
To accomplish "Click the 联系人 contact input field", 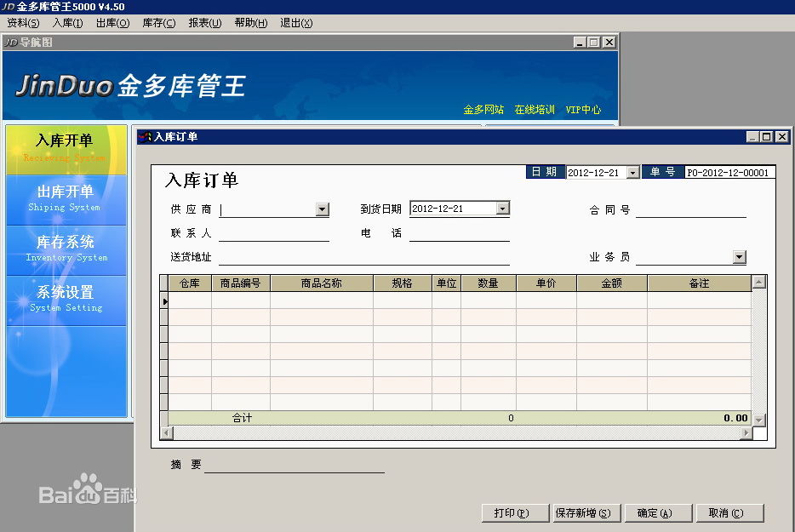I will coord(273,233).
